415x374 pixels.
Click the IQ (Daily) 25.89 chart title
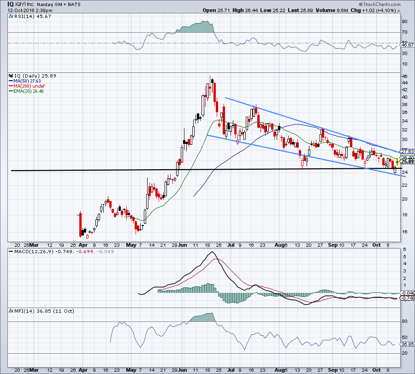pyautogui.click(x=35, y=76)
